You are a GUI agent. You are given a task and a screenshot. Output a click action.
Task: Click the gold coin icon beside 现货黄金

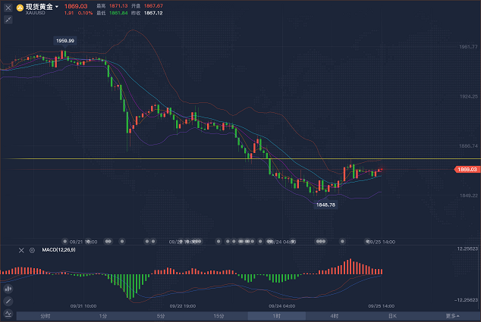pos(20,8)
